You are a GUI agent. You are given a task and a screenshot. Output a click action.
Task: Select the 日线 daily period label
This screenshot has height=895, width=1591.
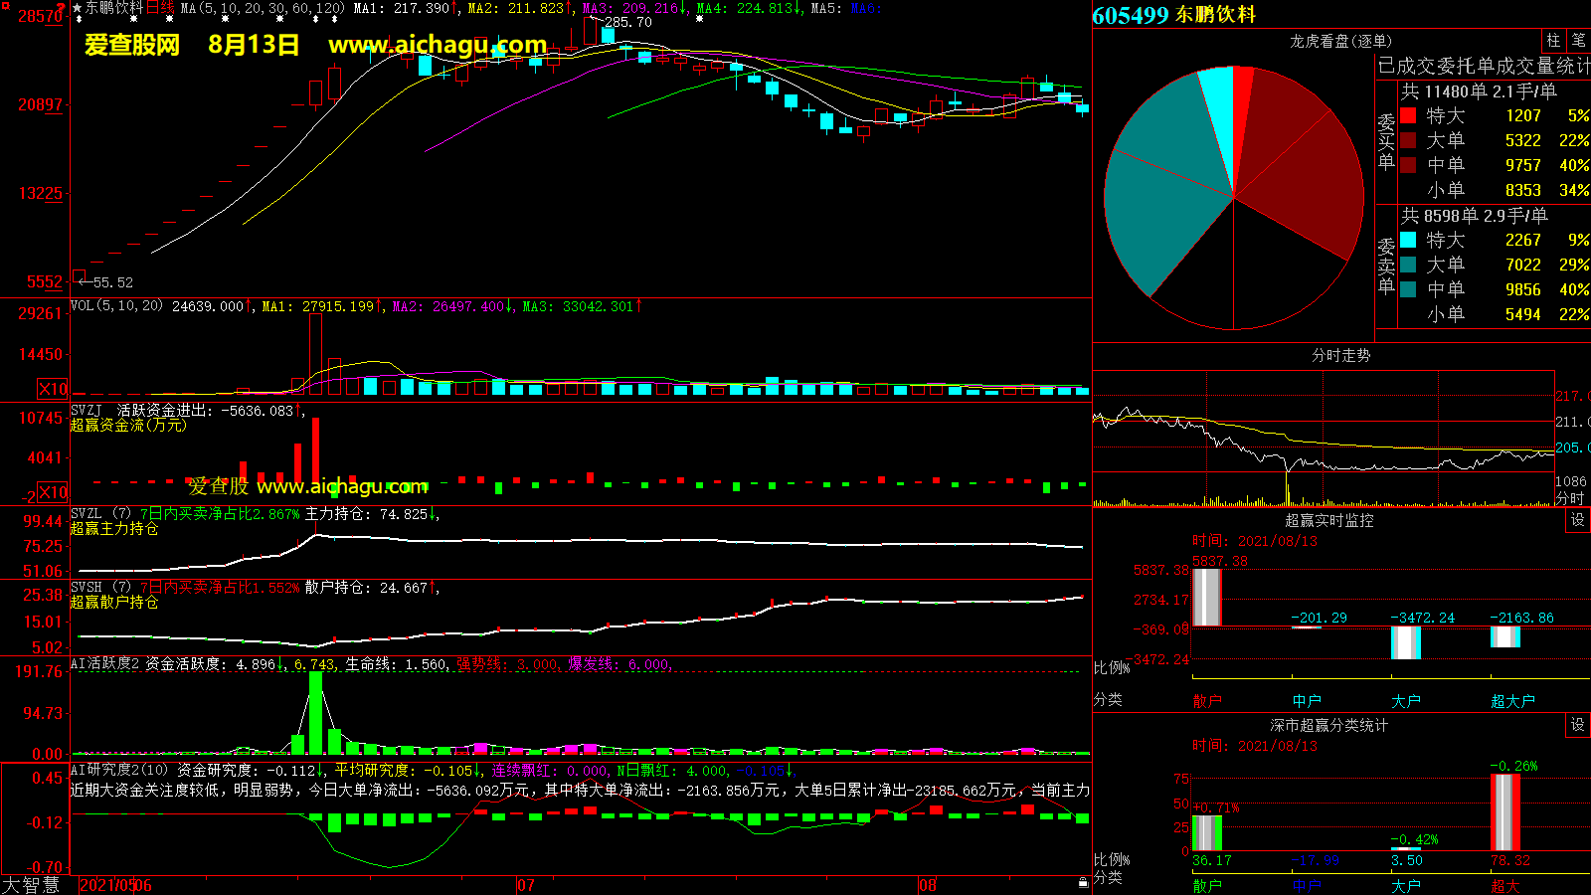[x=160, y=8]
